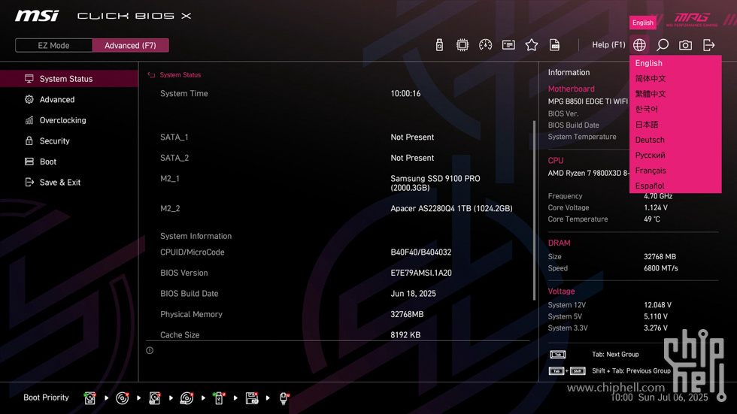
Task: Switch to EZ Mode
Action: 53,46
